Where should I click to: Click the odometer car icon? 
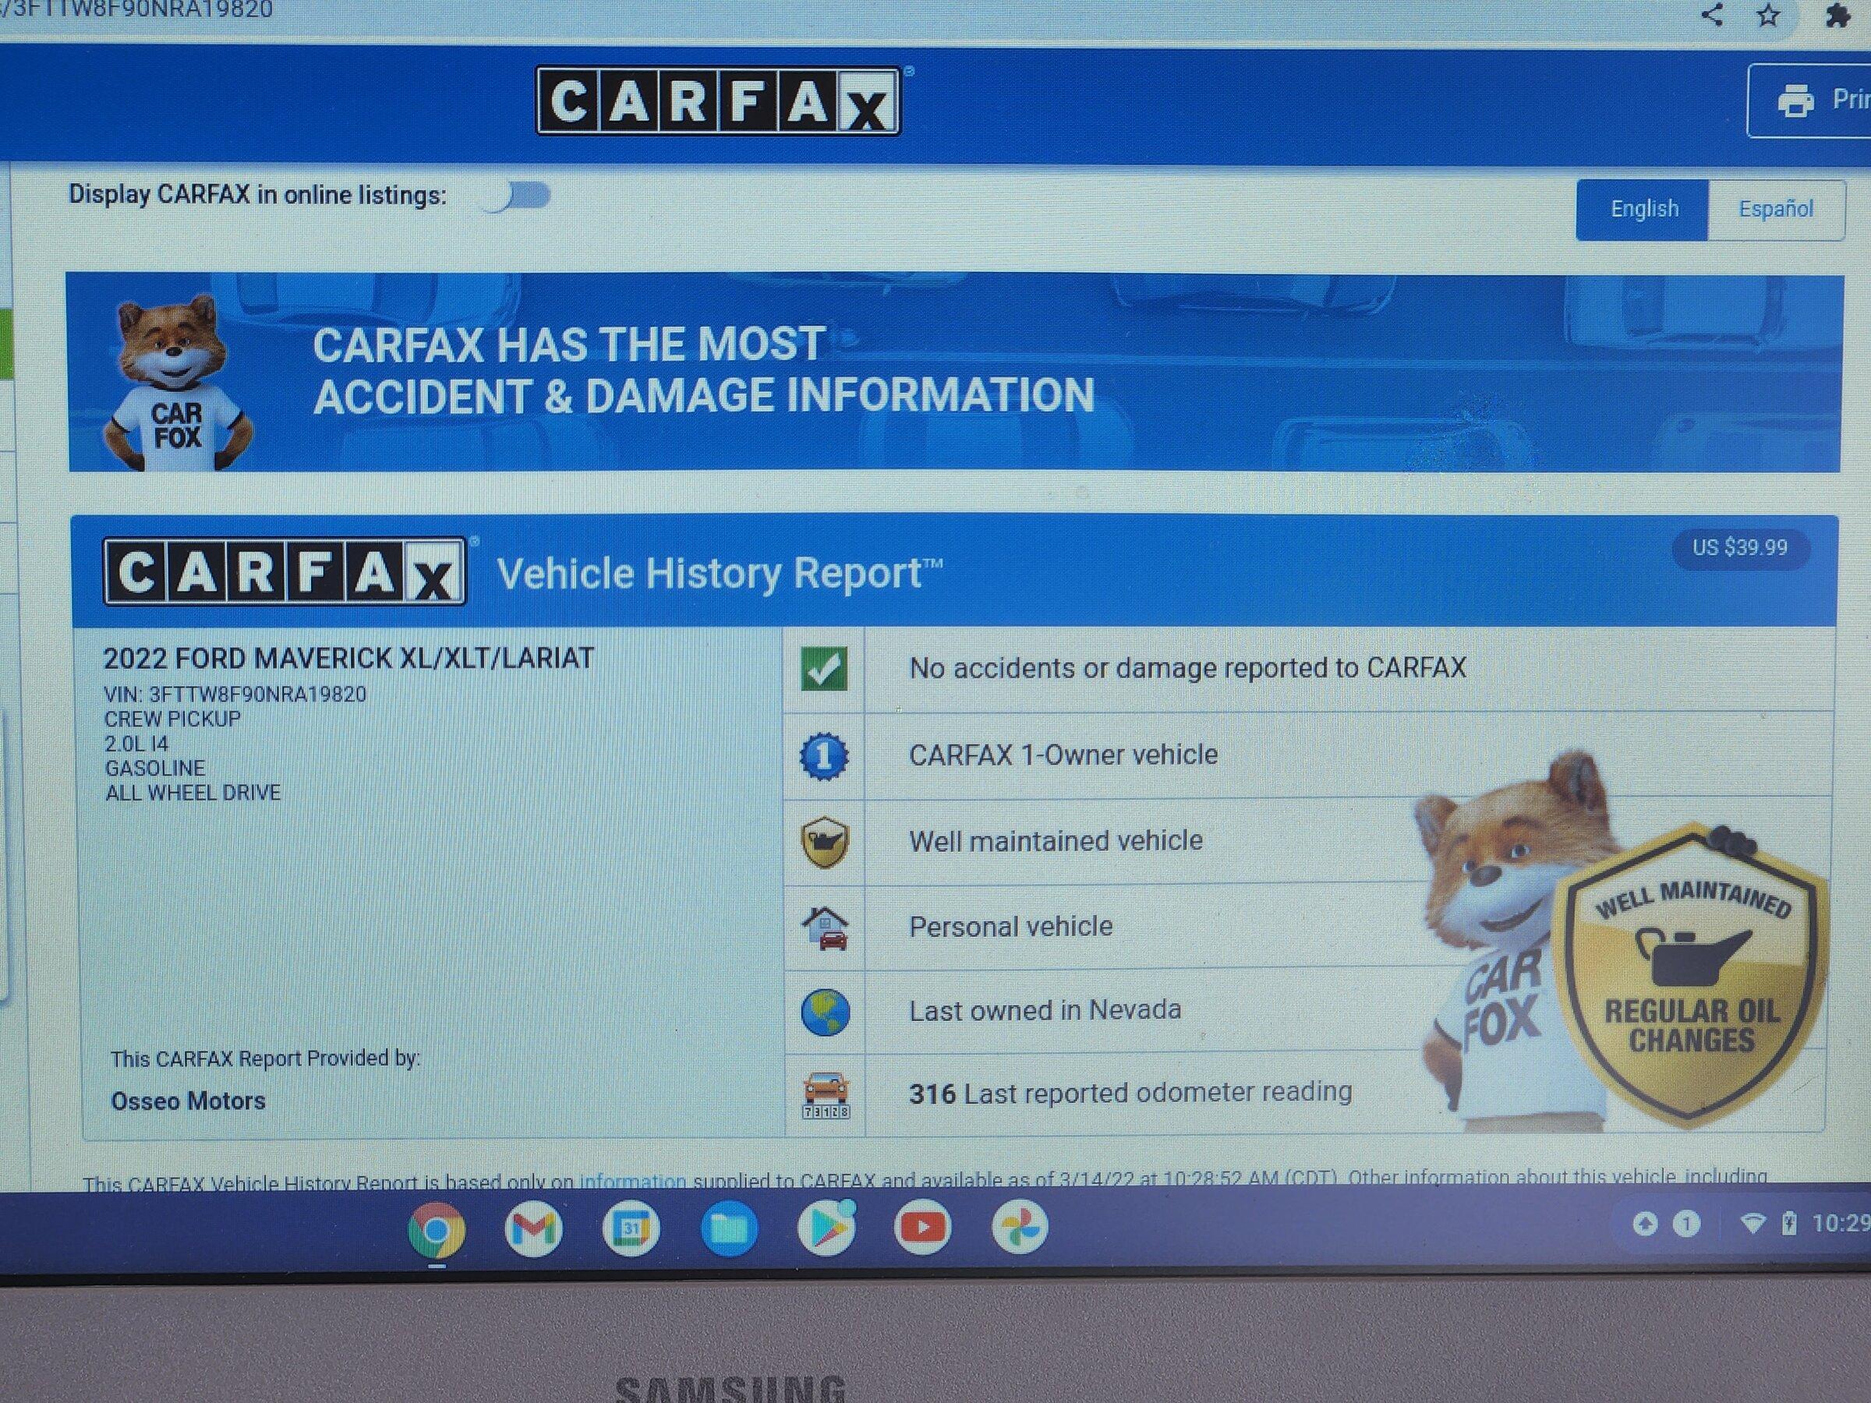point(826,1094)
